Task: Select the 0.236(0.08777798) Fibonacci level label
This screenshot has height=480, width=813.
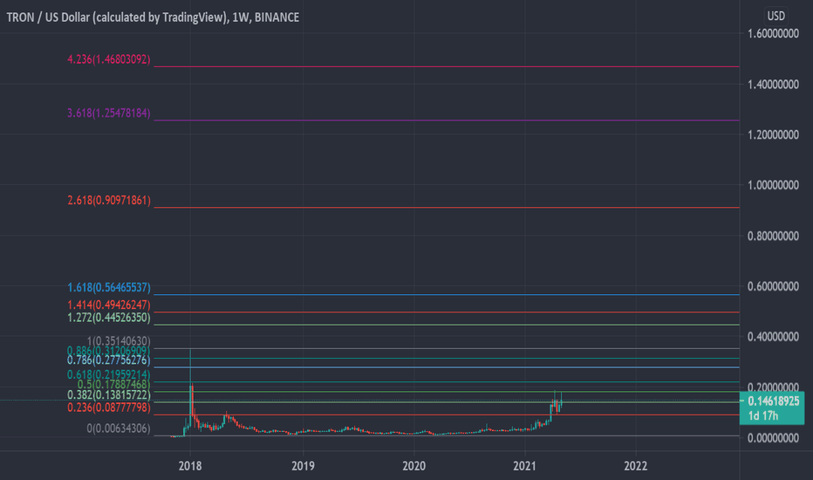Action: coord(109,408)
